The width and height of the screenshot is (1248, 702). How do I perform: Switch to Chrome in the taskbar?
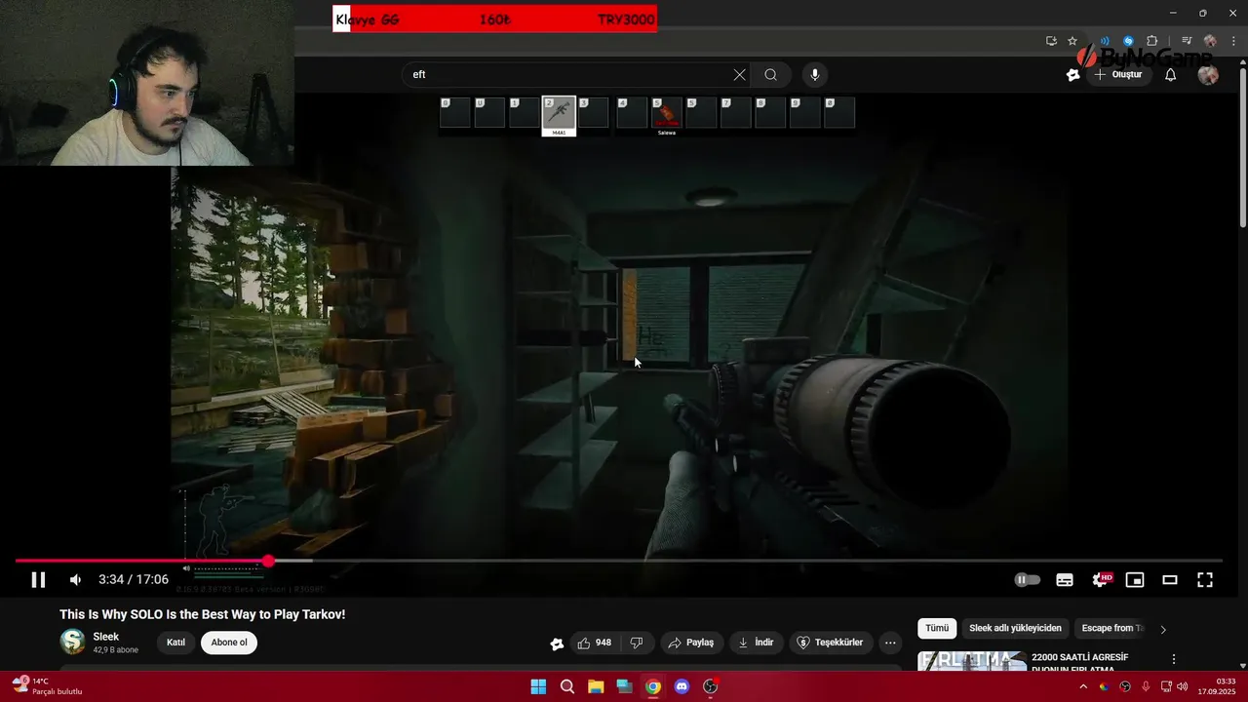coord(653,686)
